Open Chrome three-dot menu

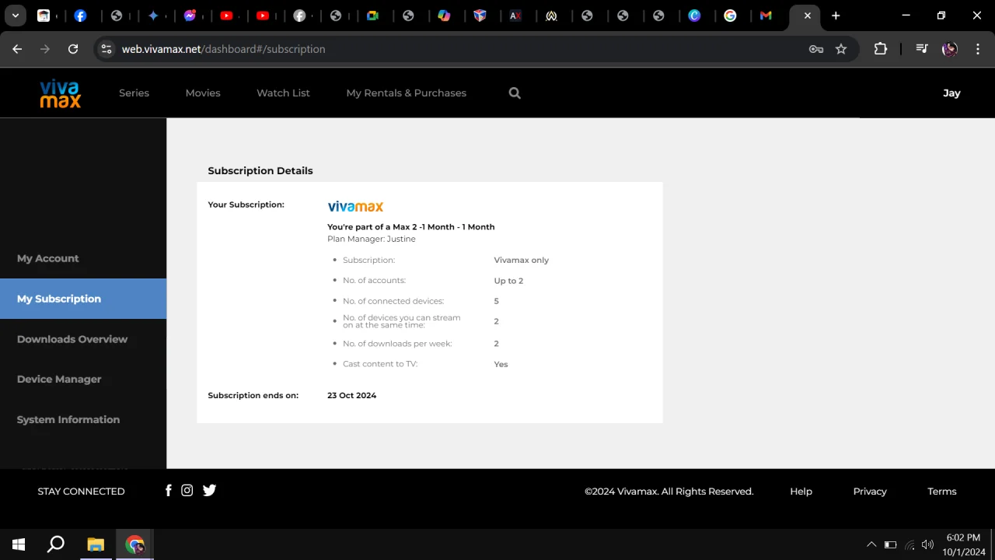[977, 49]
